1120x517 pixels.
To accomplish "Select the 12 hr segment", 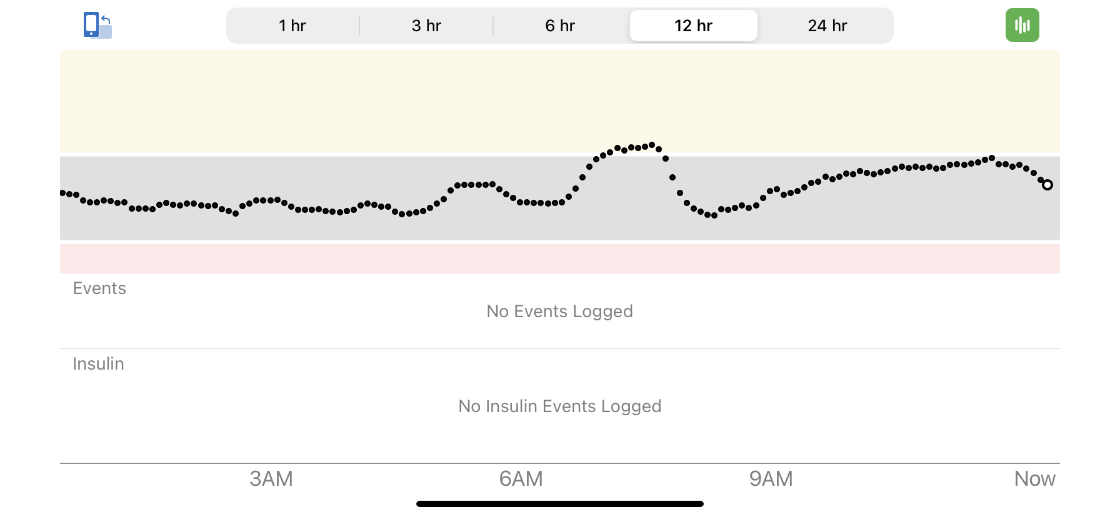I will 694,26.
